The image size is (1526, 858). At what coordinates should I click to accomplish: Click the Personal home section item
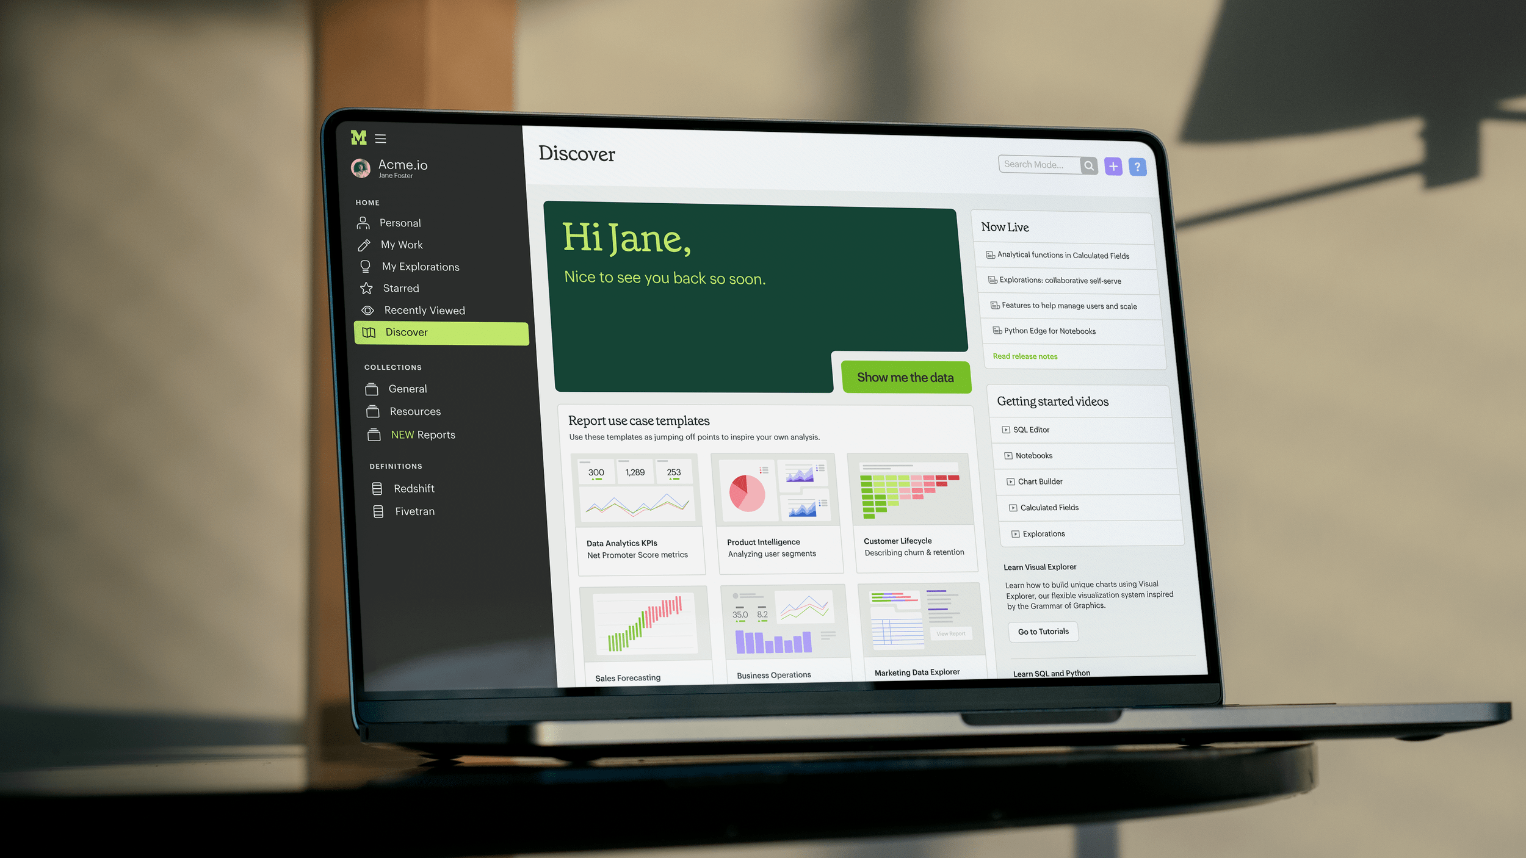click(399, 221)
